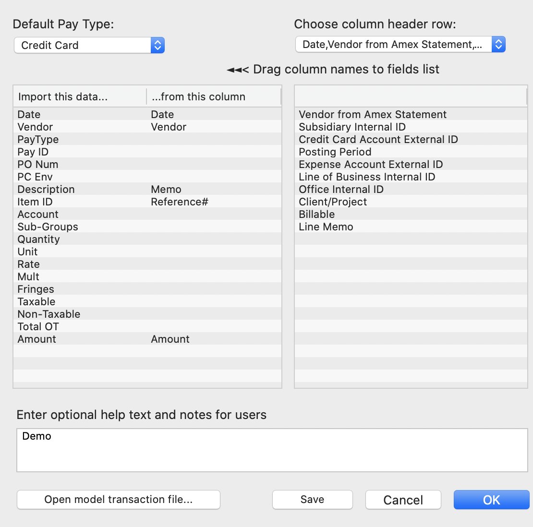Select the Rate field row
The height and width of the screenshot is (527, 533).
(x=147, y=264)
